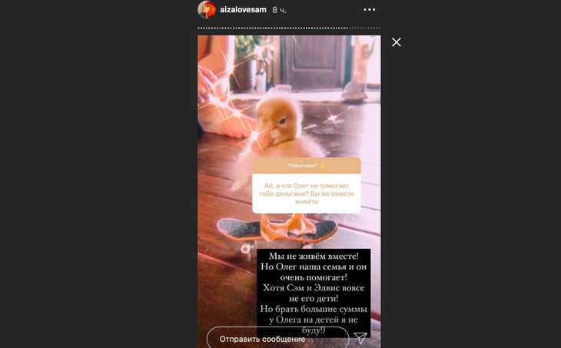Click the moon emoji in the sticker
Screen dimensions: 561x348
click(x=321, y=166)
